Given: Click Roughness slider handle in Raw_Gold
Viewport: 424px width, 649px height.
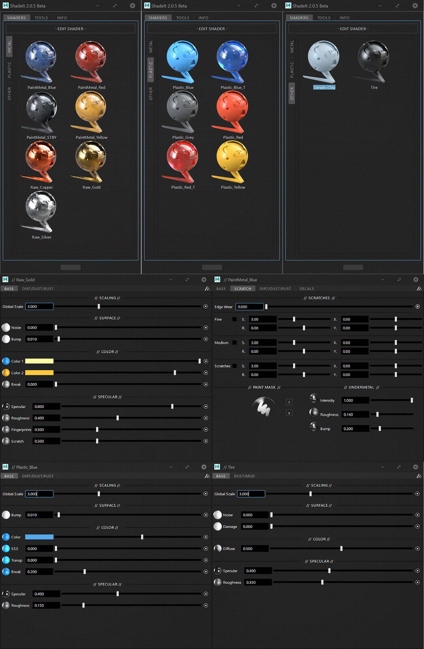Looking at the screenshot, I should click(118, 418).
